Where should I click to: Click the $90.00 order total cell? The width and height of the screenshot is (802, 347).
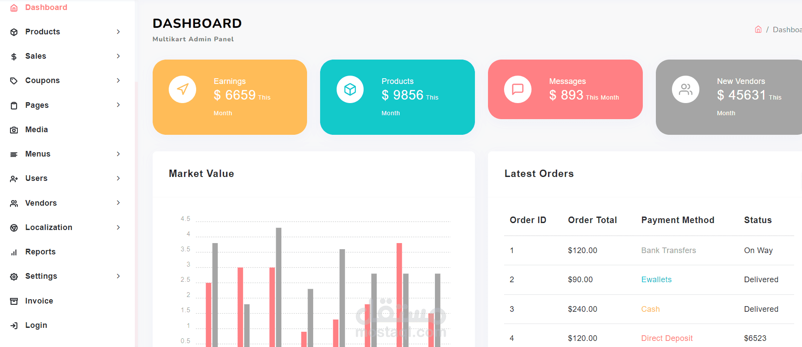[x=580, y=280]
